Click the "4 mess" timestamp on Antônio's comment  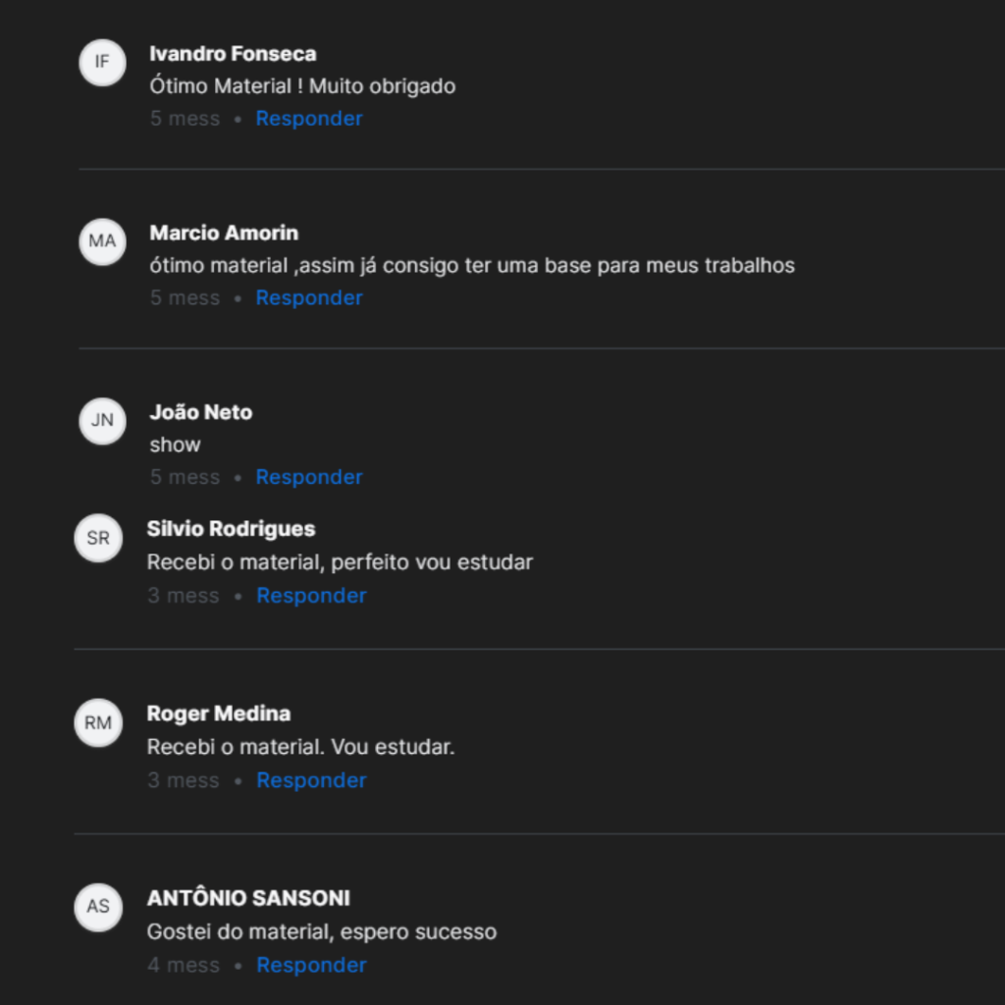pyautogui.click(x=184, y=966)
